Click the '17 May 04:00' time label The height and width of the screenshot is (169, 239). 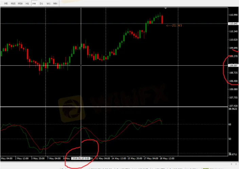click(x=151, y=159)
